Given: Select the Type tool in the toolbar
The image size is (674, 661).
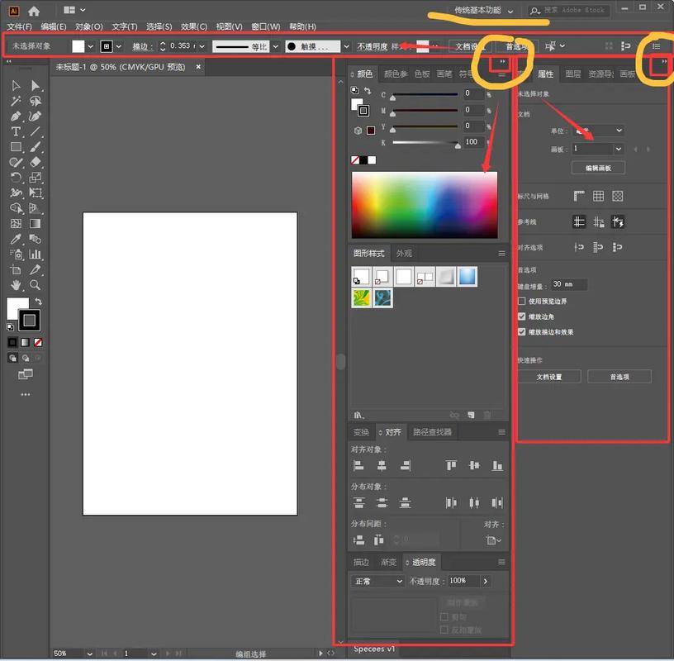Looking at the screenshot, I should [x=16, y=131].
